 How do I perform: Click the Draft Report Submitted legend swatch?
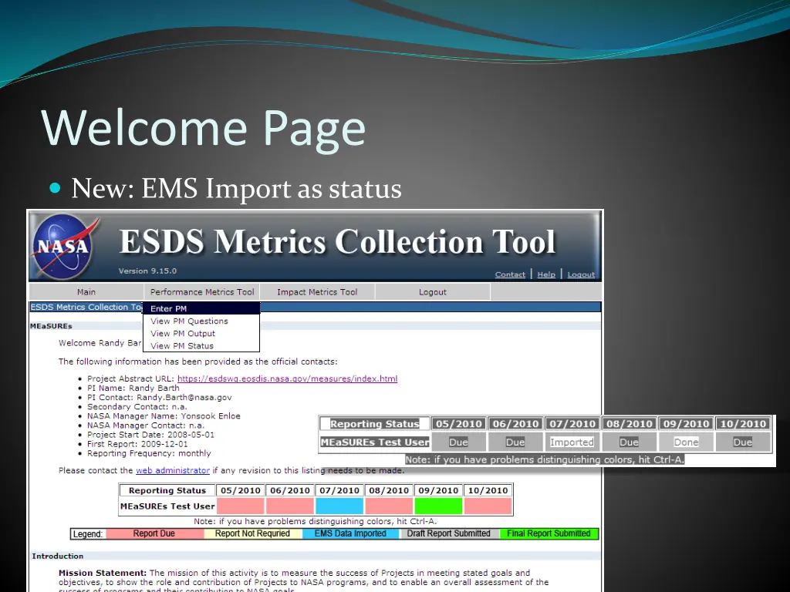pos(448,533)
